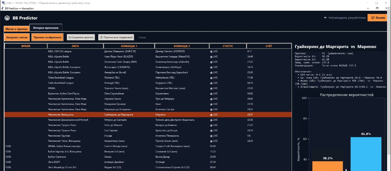Click the Бразилия. Кубок Сан-Паулу league cell

pyautogui.click(x=75, y=93)
